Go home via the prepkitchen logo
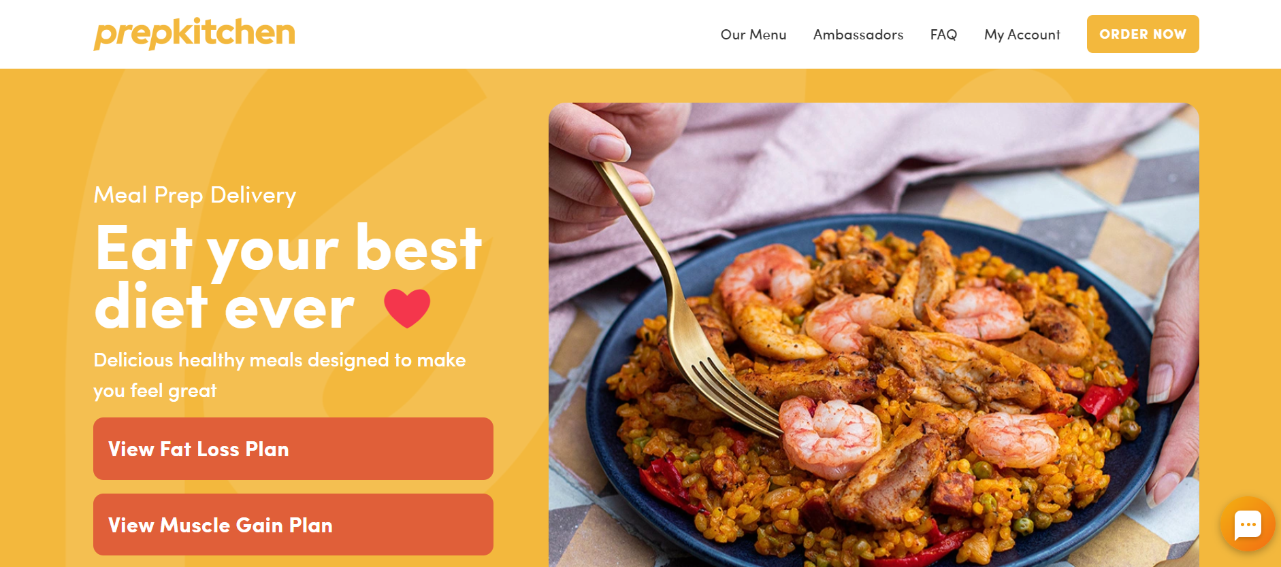Viewport: 1281px width, 567px height. tap(195, 33)
